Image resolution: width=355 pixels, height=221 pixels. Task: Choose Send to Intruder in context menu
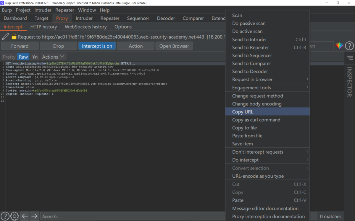(267, 39)
